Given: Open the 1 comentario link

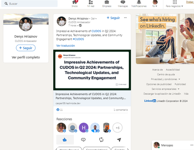Looking at the screenshot, I should click(121, 110).
